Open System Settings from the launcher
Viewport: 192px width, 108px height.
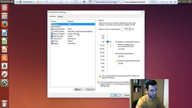(4, 74)
